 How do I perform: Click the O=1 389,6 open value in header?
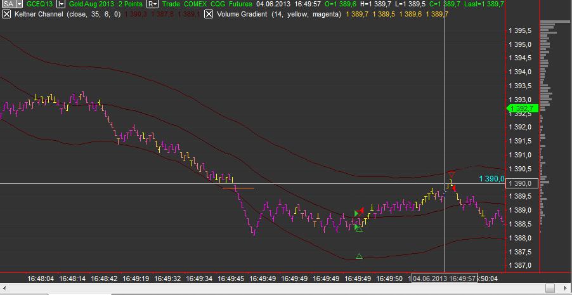coord(341,4)
